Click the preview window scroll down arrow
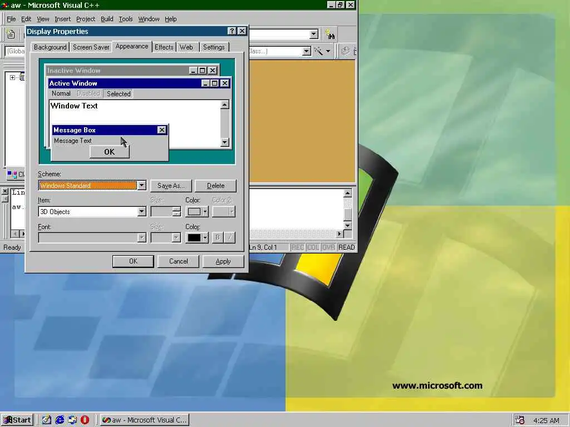Viewport: 570px width, 427px height. click(x=225, y=142)
